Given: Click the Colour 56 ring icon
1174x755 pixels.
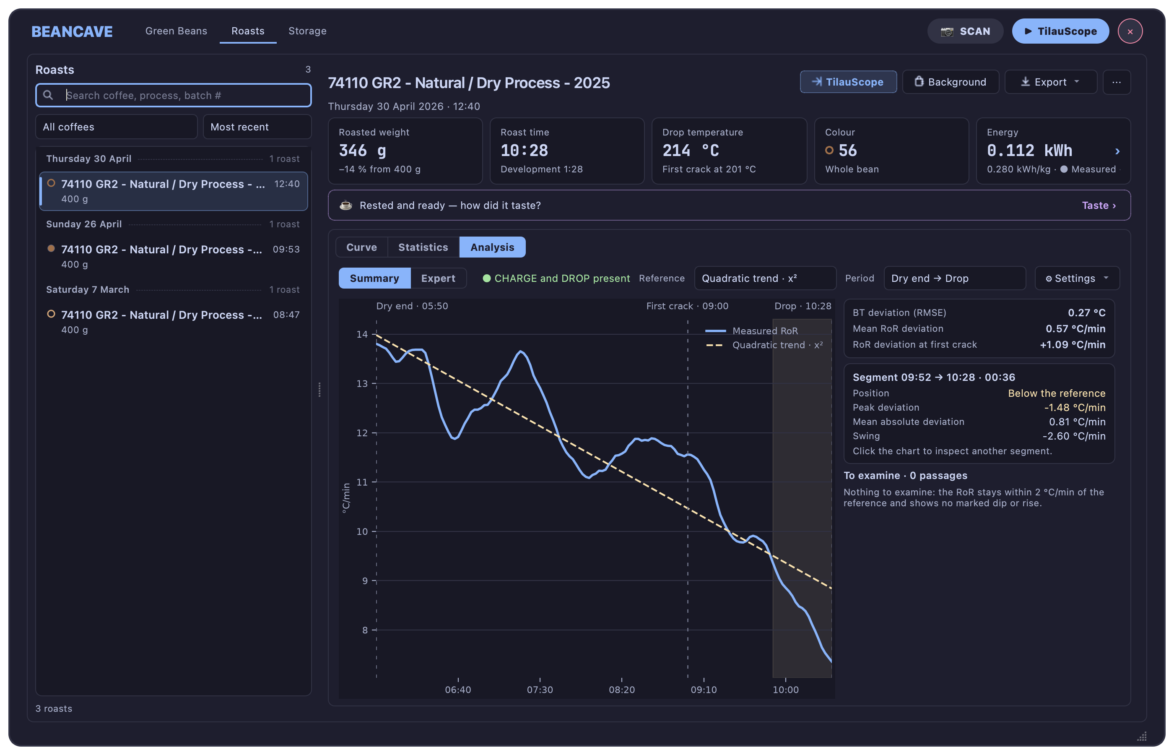Looking at the screenshot, I should pos(829,151).
